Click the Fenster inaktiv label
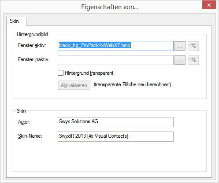This screenshot has height=183, width=219. tap(34, 59)
